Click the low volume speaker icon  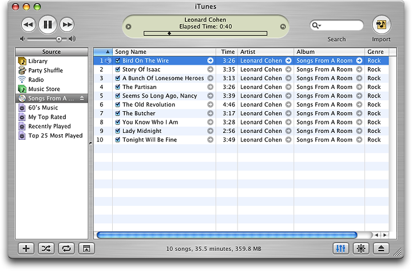pos(22,39)
